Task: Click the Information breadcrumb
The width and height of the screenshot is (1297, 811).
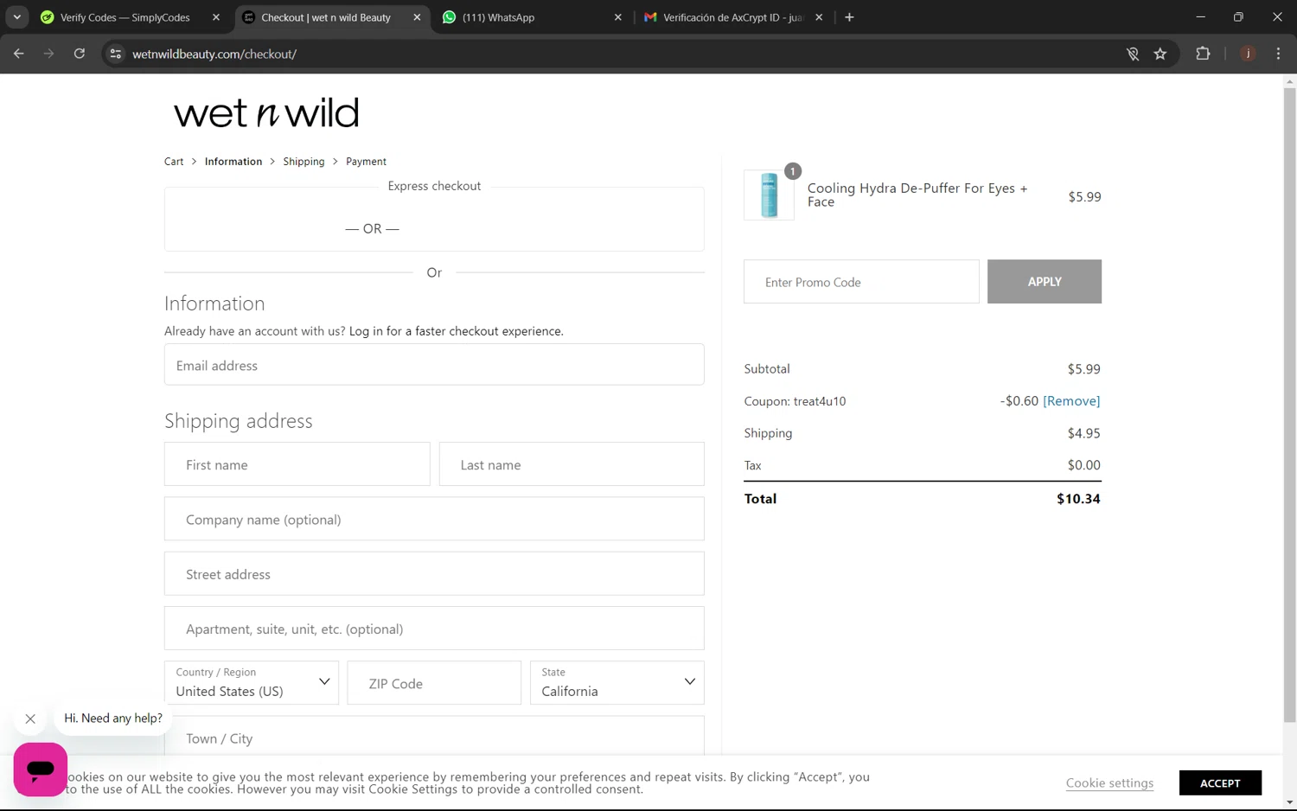Action: coord(233,162)
